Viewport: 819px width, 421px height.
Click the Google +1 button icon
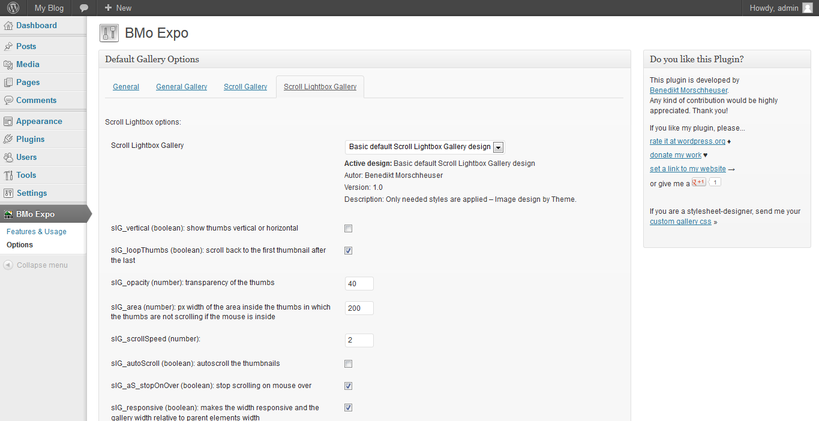(698, 182)
